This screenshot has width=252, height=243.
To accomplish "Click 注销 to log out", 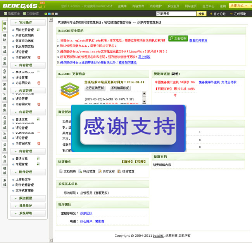I will click(x=223, y=6).
